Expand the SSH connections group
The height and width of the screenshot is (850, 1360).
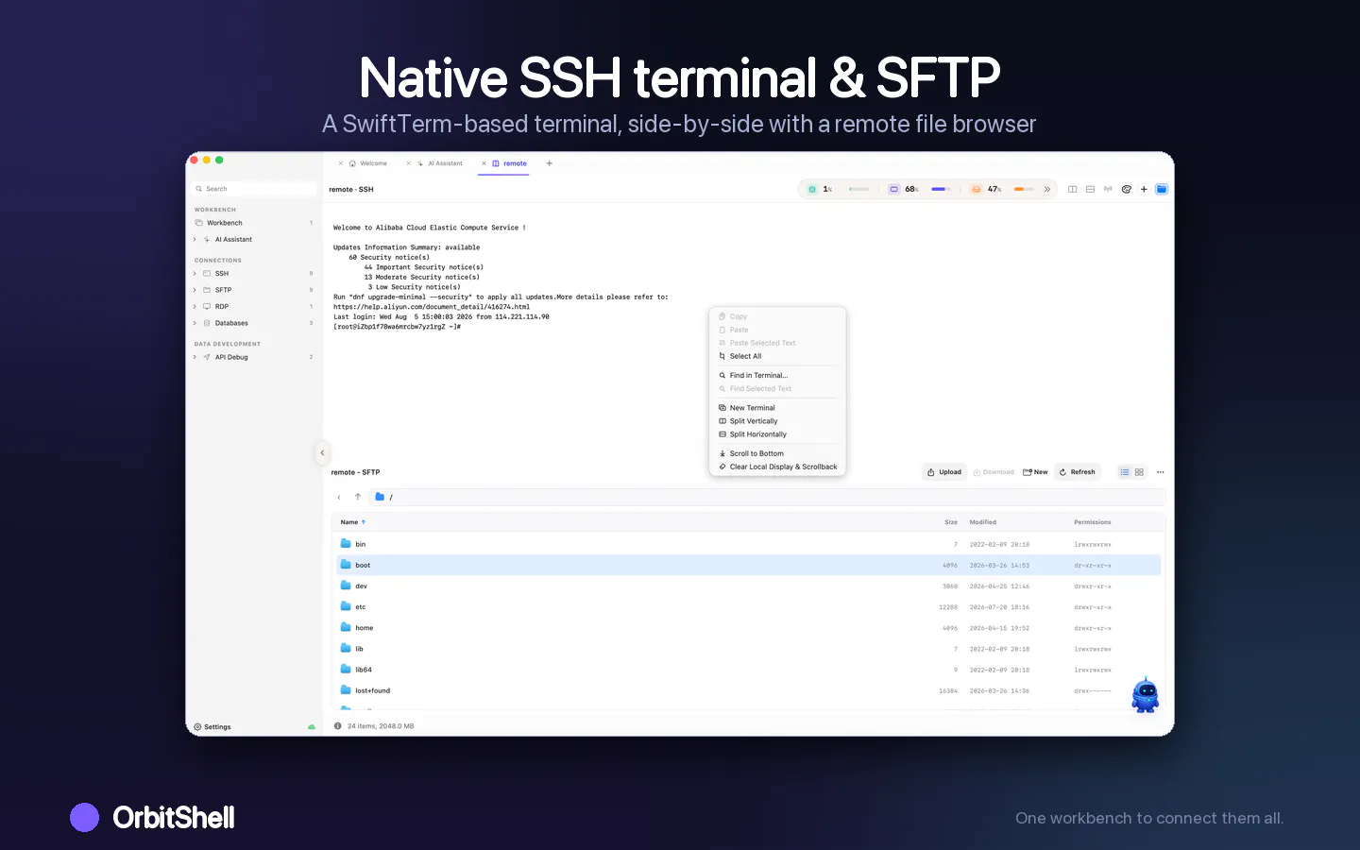point(195,274)
